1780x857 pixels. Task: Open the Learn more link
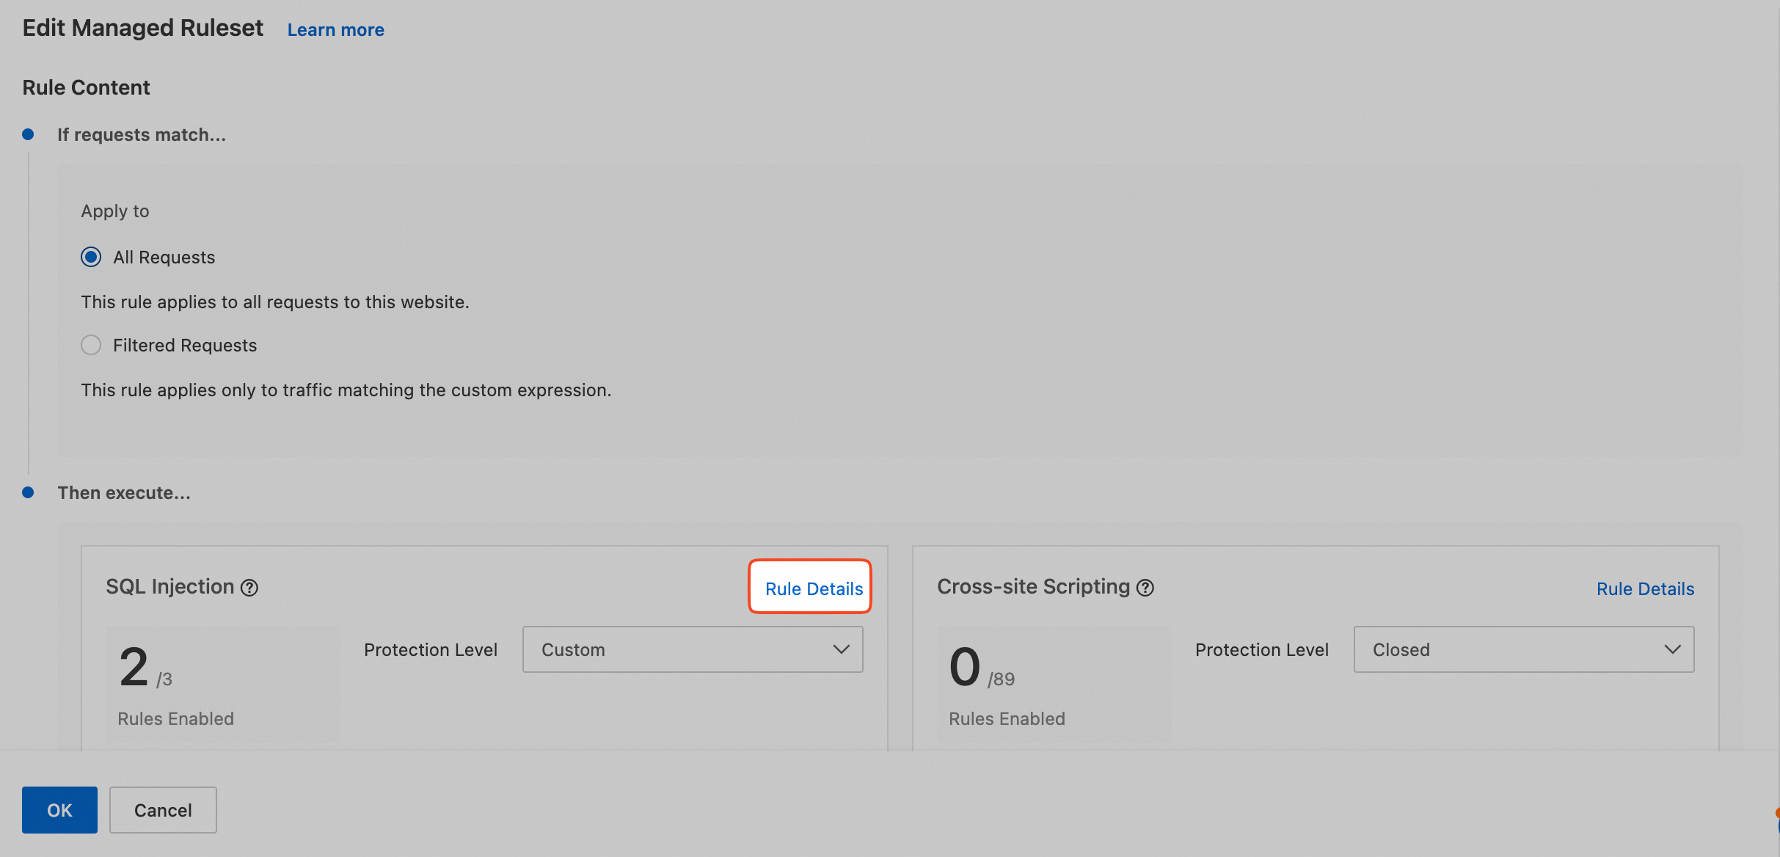coord(335,30)
